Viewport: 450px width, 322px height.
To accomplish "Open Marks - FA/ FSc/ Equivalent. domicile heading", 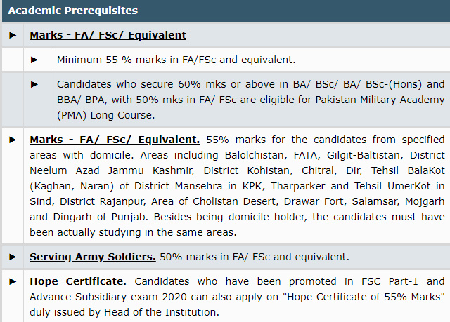I will 115,140.
